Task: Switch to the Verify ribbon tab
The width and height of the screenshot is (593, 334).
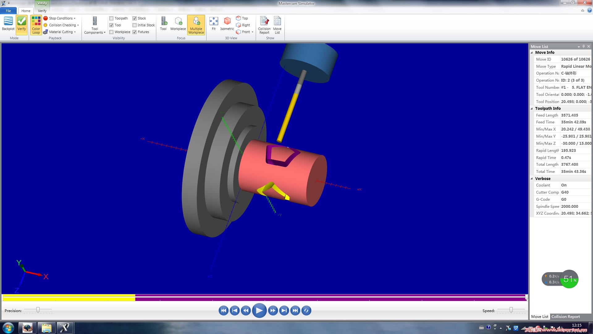Action: point(42,11)
